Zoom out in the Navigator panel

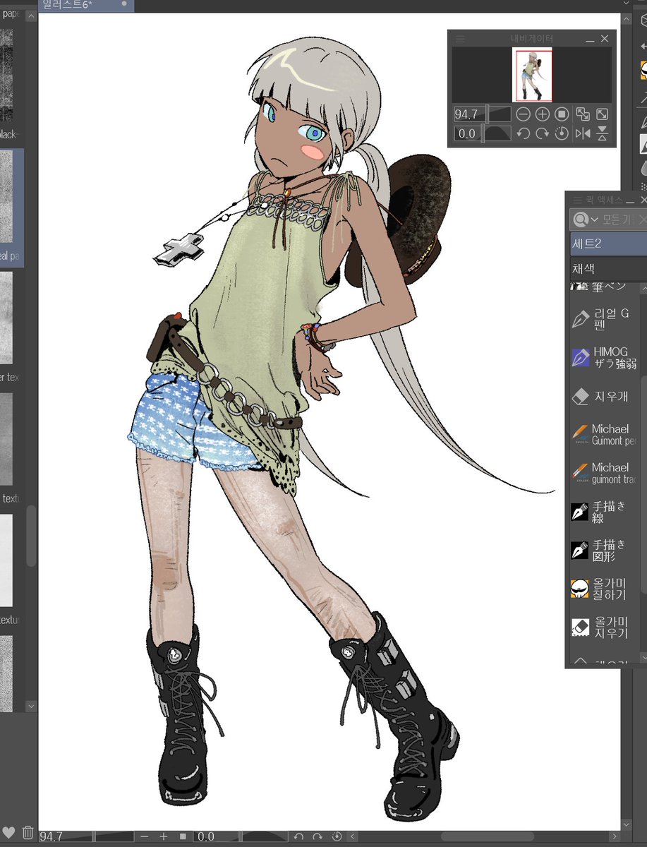pos(523,114)
